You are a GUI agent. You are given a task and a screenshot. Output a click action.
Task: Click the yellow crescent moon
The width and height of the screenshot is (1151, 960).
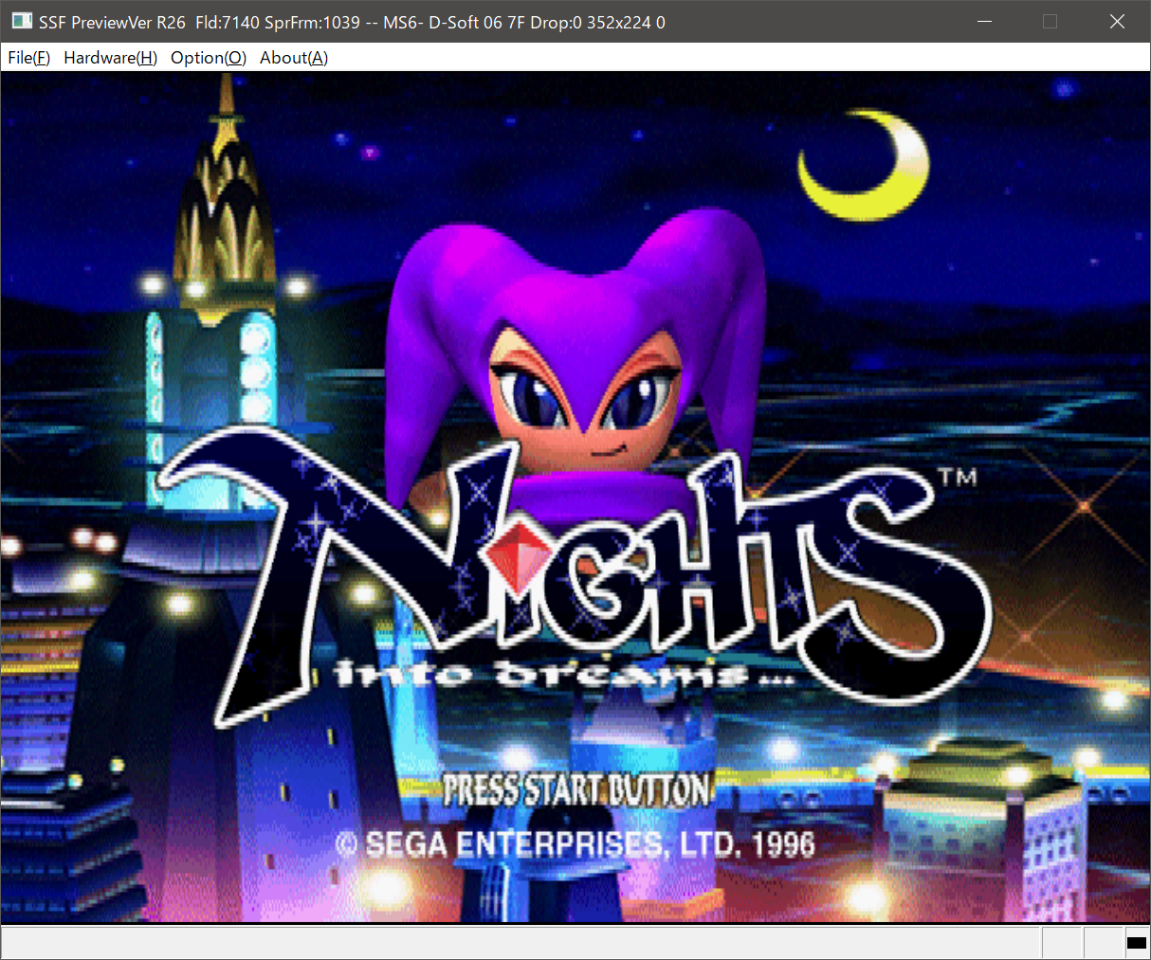point(858,171)
